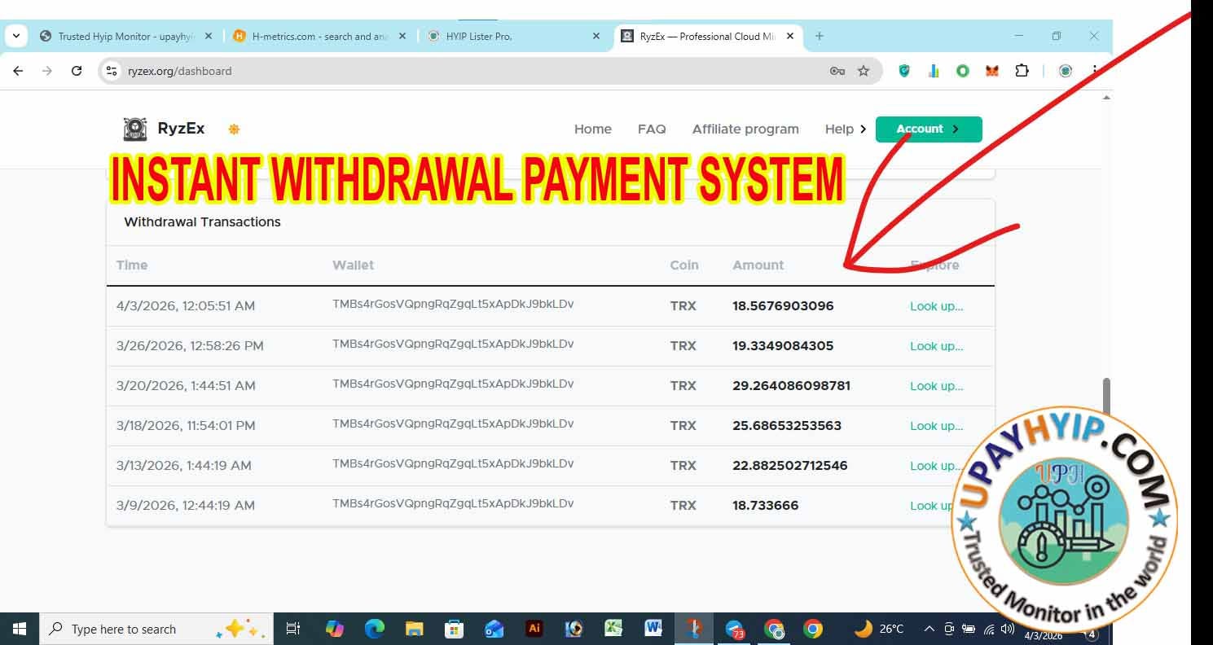
Task: Click Look up link for 3/18/2026 withdrawal
Action: click(x=936, y=426)
